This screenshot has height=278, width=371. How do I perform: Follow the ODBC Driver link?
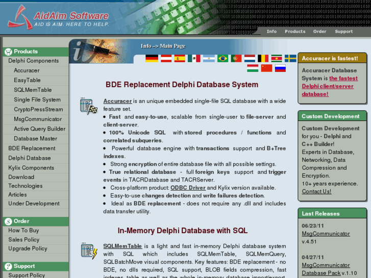188,188
